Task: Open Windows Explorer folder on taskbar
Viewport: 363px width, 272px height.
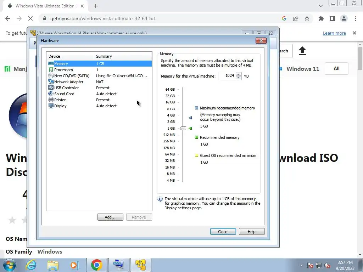Action: coord(53,265)
